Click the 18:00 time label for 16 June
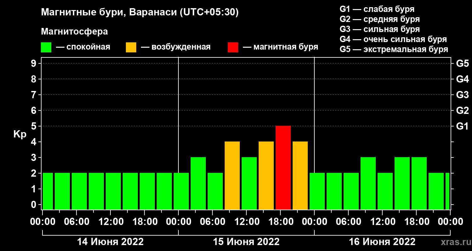This screenshot has height=251, width=472. point(416,222)
